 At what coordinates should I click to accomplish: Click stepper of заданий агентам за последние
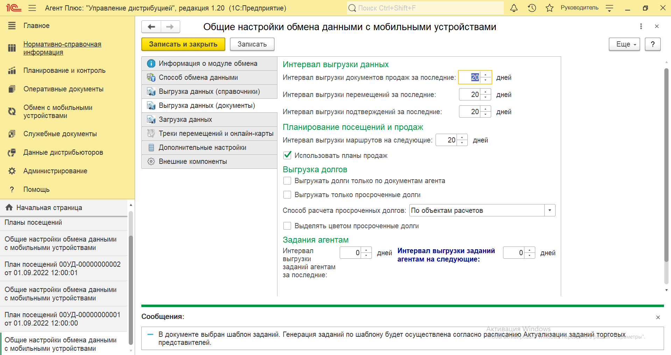pyautogui.click(x=366, y=253)
